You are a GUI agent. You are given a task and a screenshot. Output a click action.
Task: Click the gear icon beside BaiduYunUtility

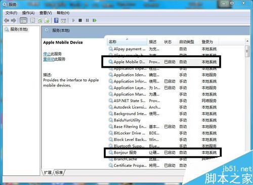pos(111,120)
